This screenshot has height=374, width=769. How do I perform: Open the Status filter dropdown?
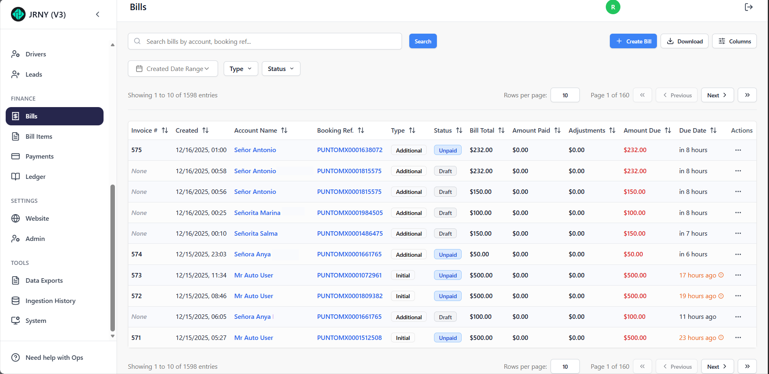281,69
